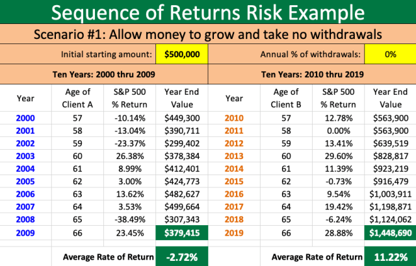Click the green -2.72% average return cell

click(x=181, y=256)
